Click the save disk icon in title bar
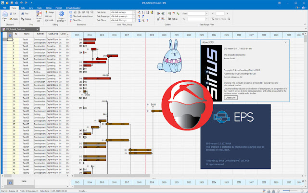308x193 pixels. click(x=12, y=3)
